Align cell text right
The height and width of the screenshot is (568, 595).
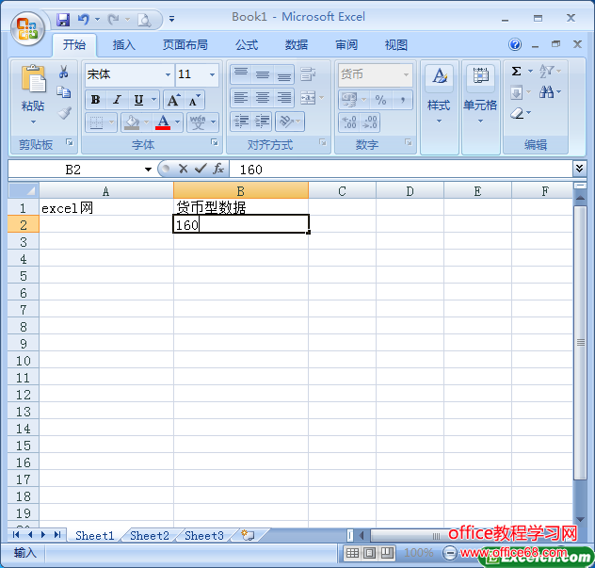coord(283,98)
